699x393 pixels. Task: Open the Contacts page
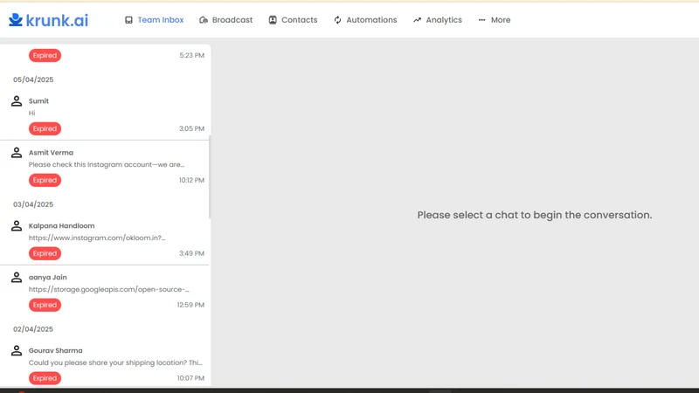point(293,20)
